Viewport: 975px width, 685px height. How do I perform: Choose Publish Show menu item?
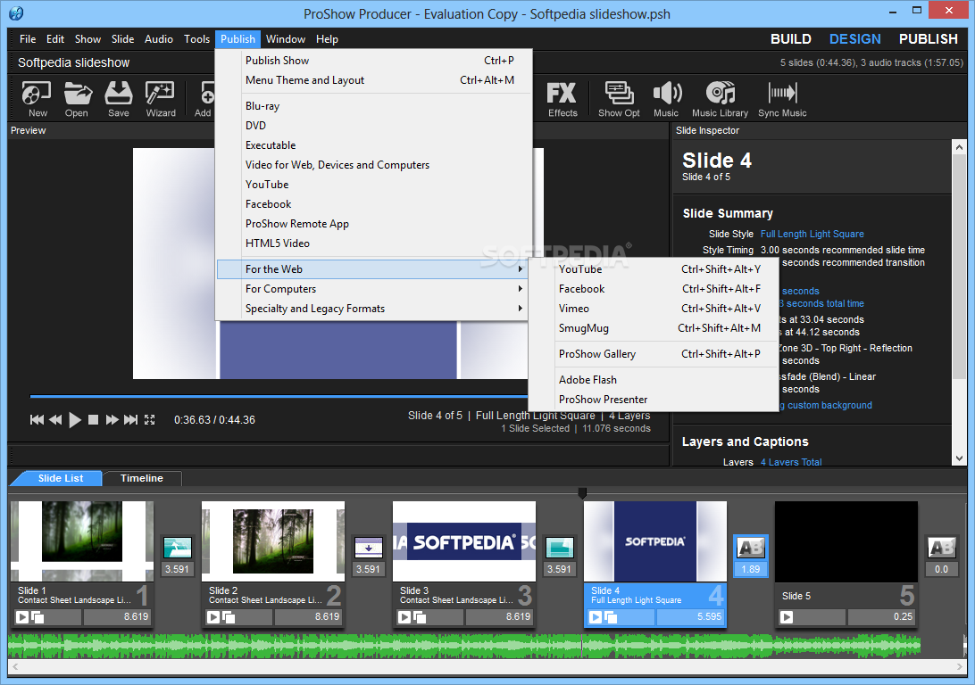click(374, 61)
